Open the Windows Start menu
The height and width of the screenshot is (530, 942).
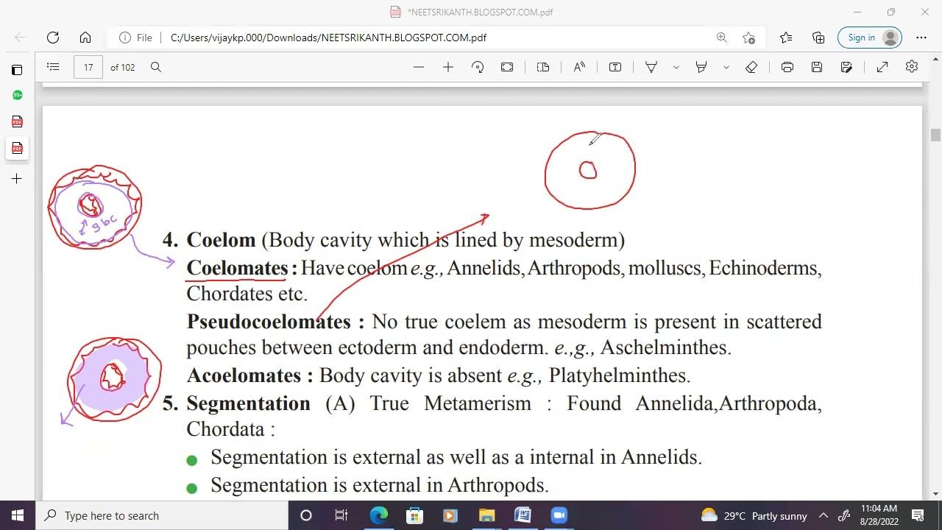pos(18,515)
